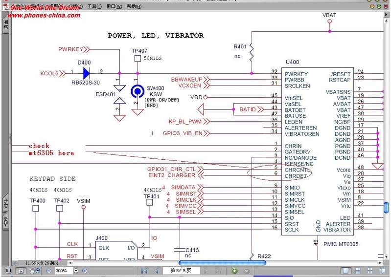Click the small icon left of page size
Viewport: 391px width, 277px height.
coord(15,263)
